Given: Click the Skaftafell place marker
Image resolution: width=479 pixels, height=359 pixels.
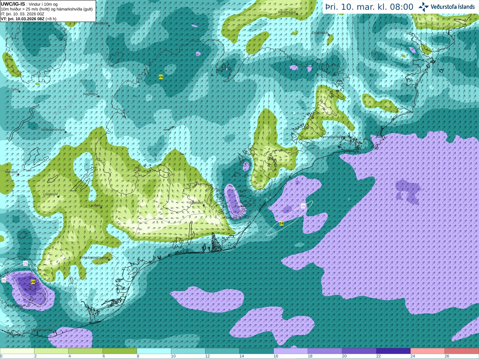Looking at the screenshot, I should 204,205.
